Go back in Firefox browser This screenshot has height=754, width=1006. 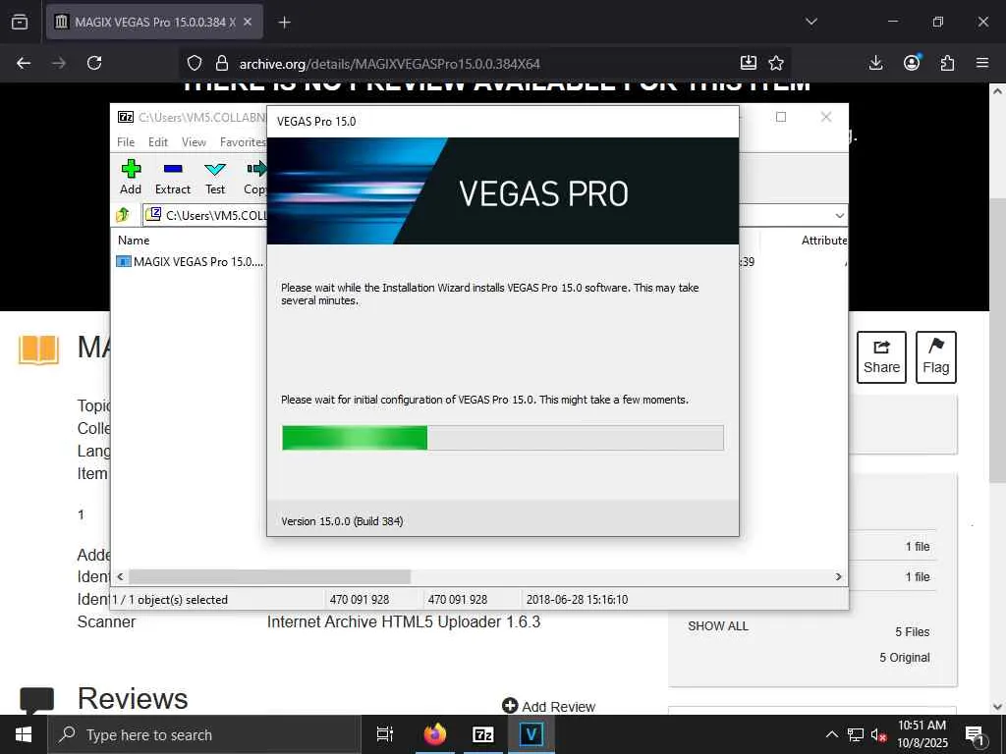(x=24, y=63)
